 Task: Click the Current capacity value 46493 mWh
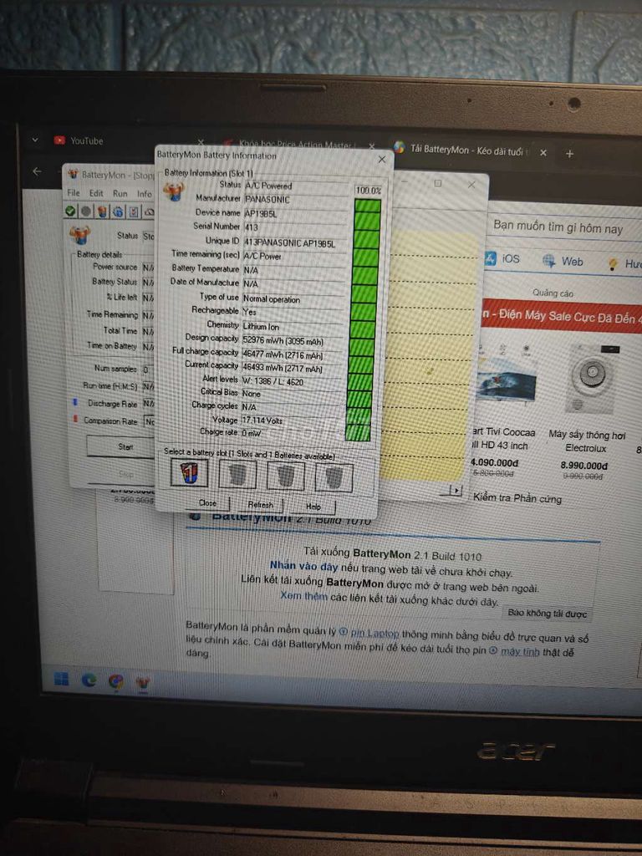(283, 369)
